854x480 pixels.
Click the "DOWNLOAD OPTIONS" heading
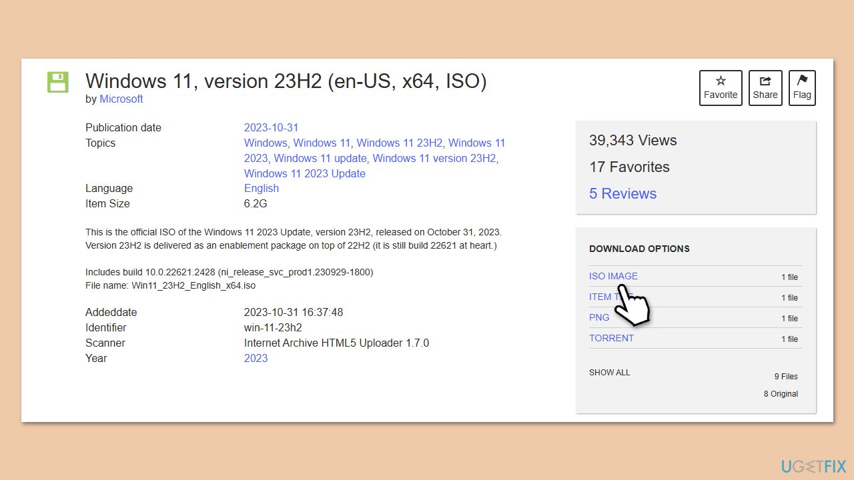pyautogui.click(x=639, y=249)
